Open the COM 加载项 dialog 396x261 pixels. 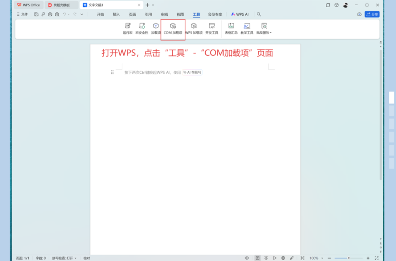(x=173, y=29)
